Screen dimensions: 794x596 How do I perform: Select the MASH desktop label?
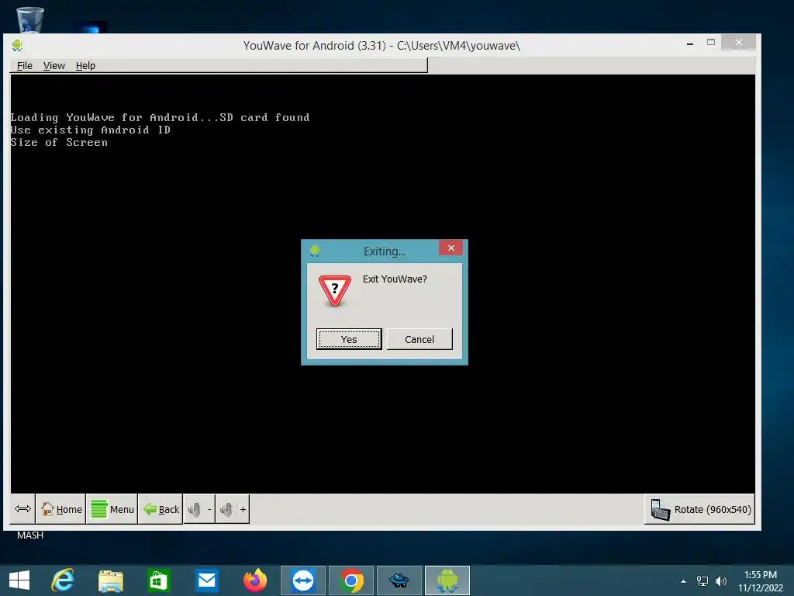click(30, 535)
